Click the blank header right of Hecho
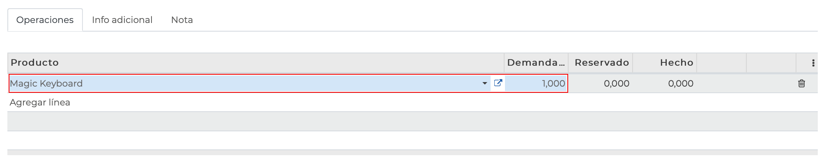 (721, 62)
